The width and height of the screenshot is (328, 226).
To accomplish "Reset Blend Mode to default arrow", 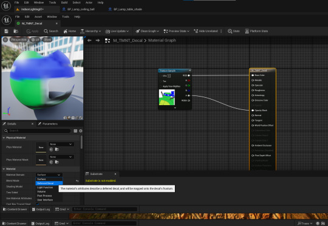I will 77,181.
